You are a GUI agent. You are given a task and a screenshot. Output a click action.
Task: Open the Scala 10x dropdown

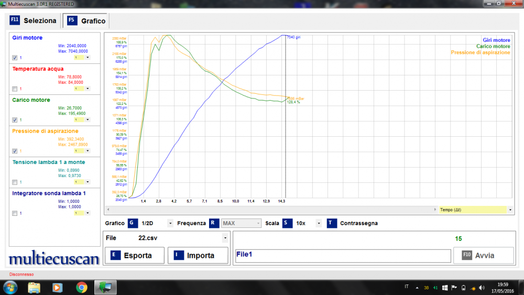319,223
